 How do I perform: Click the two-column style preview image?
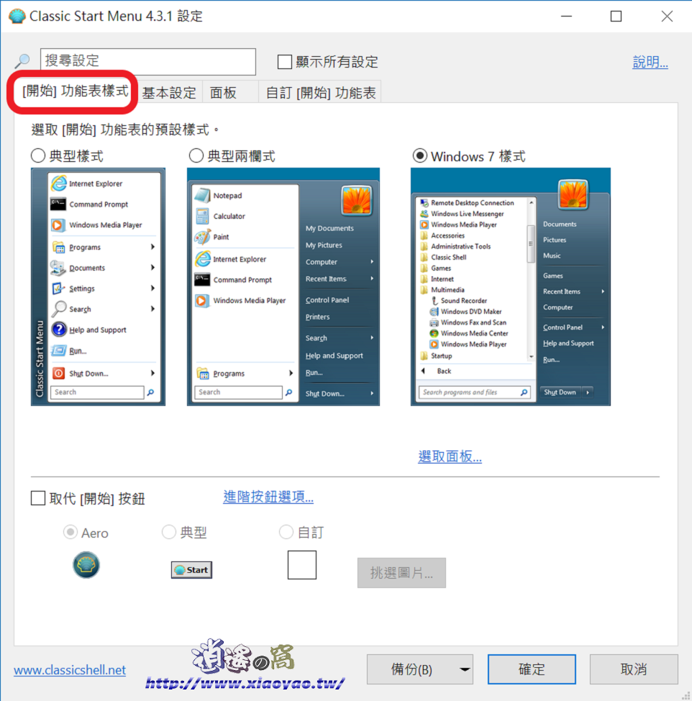[x=283, y=286]
